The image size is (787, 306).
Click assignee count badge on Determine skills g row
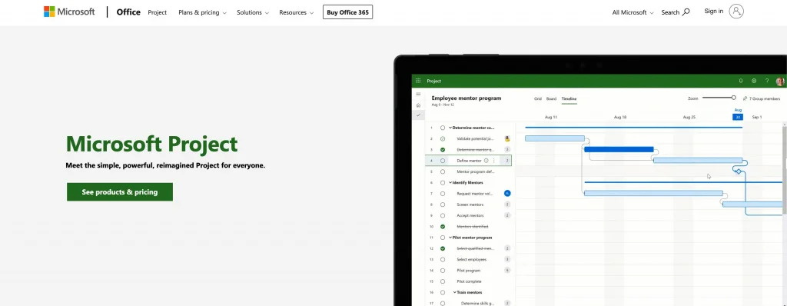tap(507, 303)
